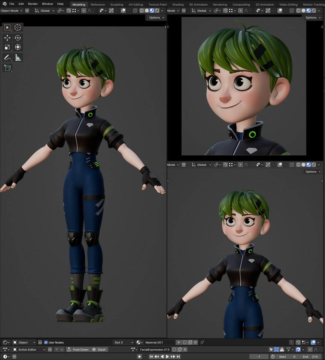Image resolution: width=325 pixels, height=360 pixels.
Task: Open the Global transform orientation dropdown
Action: (x=46, y=10)
